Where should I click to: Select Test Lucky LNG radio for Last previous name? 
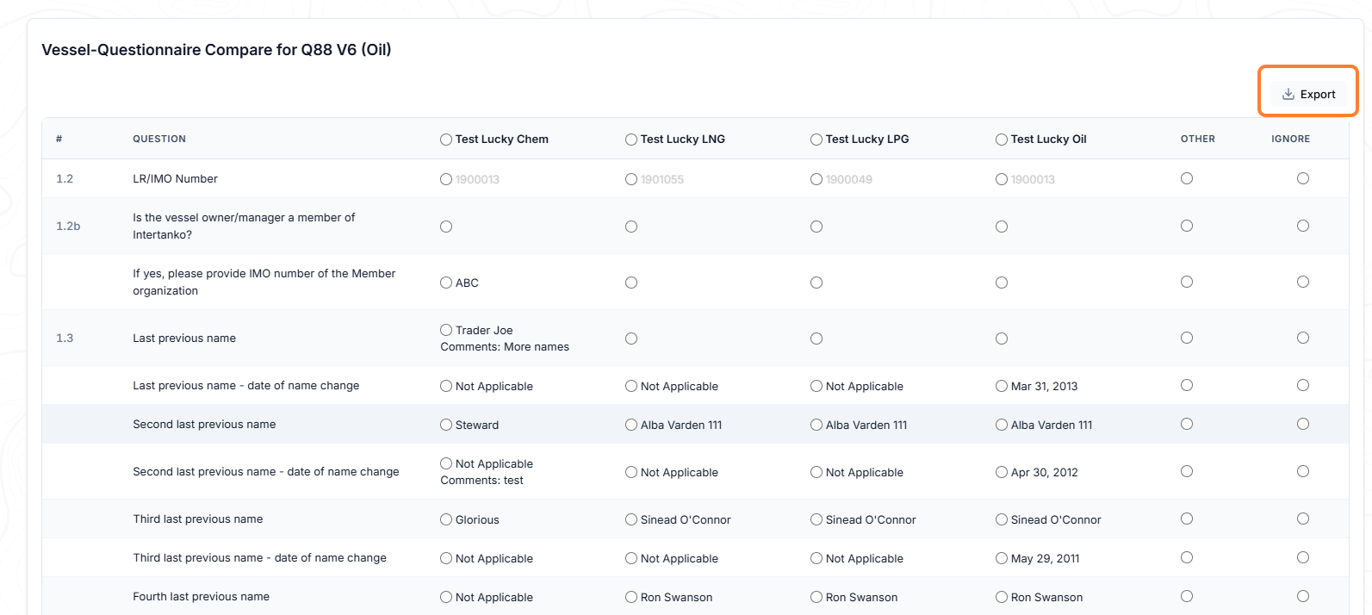631,339
